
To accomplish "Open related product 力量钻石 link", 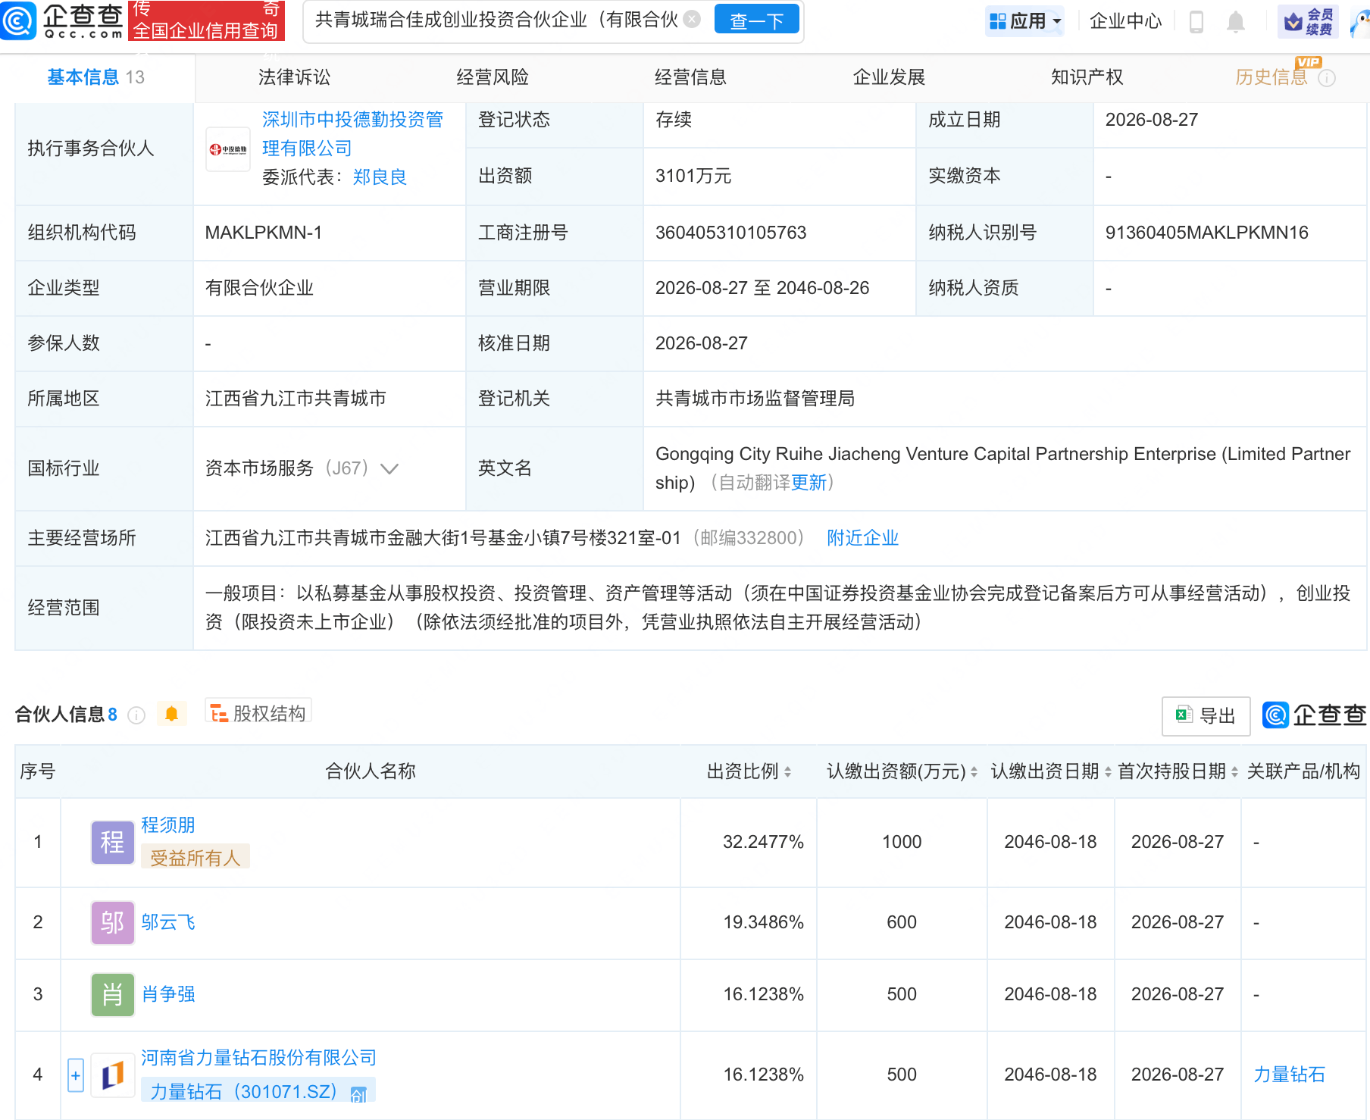I will coord(1289,1075).
